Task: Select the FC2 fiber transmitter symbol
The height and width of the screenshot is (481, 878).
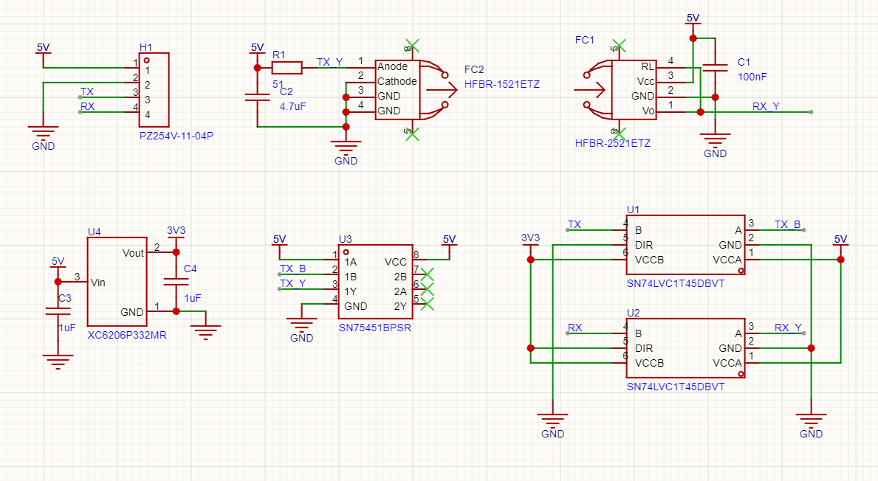Action: [397, 89]
